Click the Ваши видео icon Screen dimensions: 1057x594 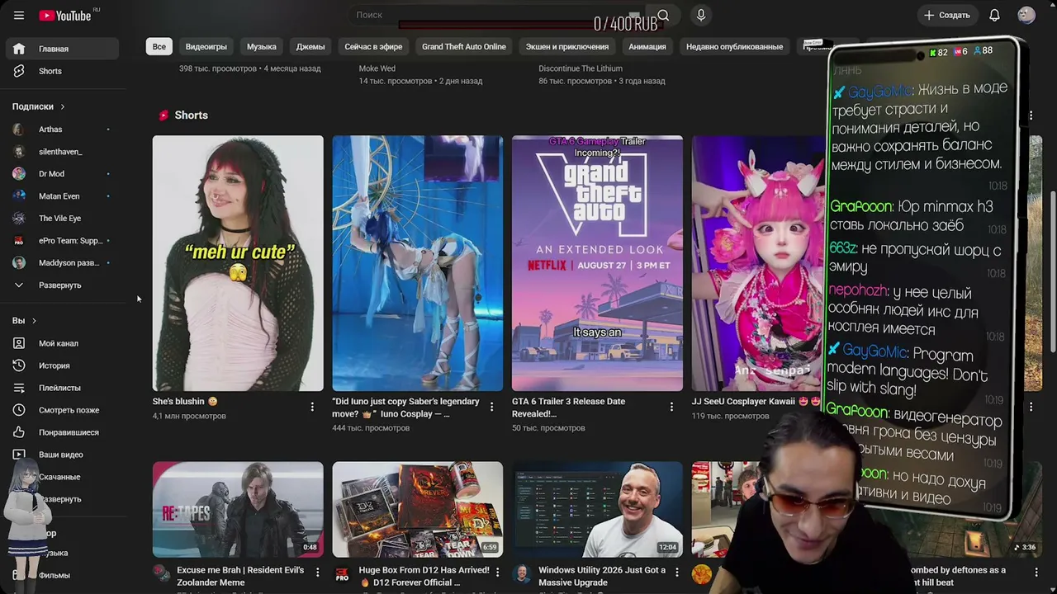pos(19,455)
